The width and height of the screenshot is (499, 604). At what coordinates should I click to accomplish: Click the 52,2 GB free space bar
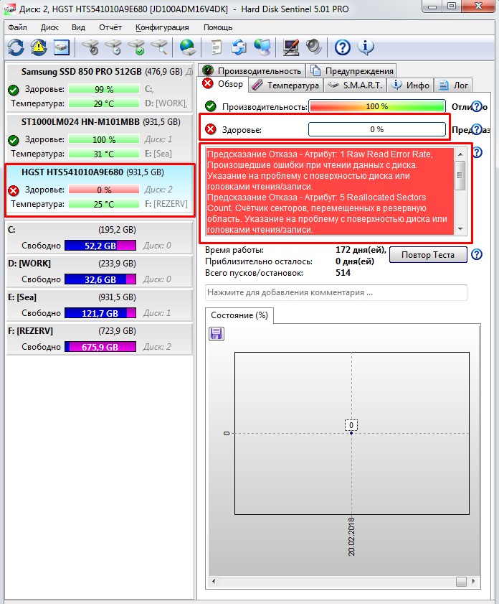click(100, 246)
